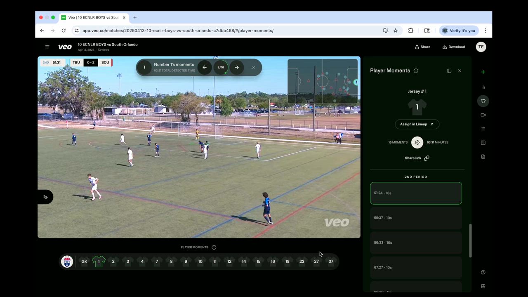Toggle the side panel layout icon
The width and height of the screenshot is (528, 297).
pos(449,71)
